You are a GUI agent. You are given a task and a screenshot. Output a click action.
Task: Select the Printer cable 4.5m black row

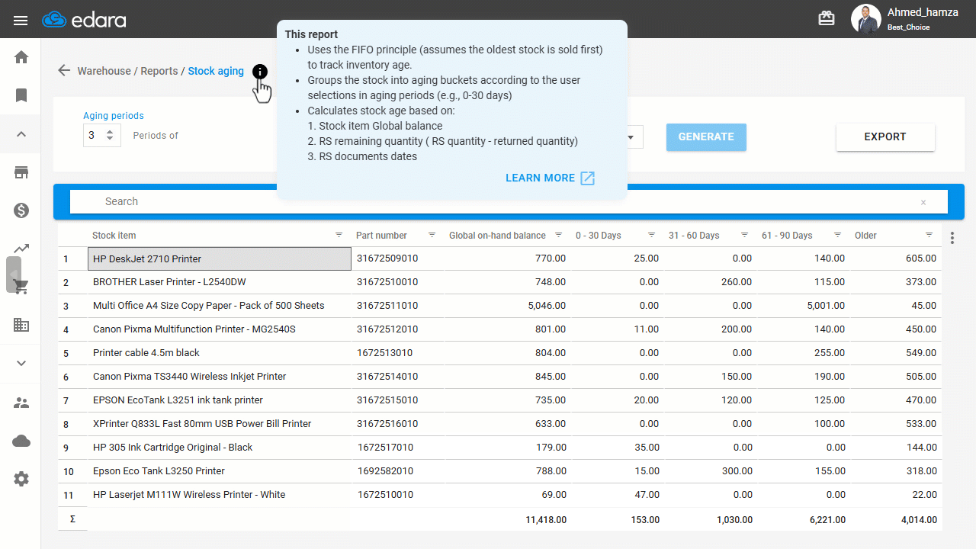(x=499, y=353)
